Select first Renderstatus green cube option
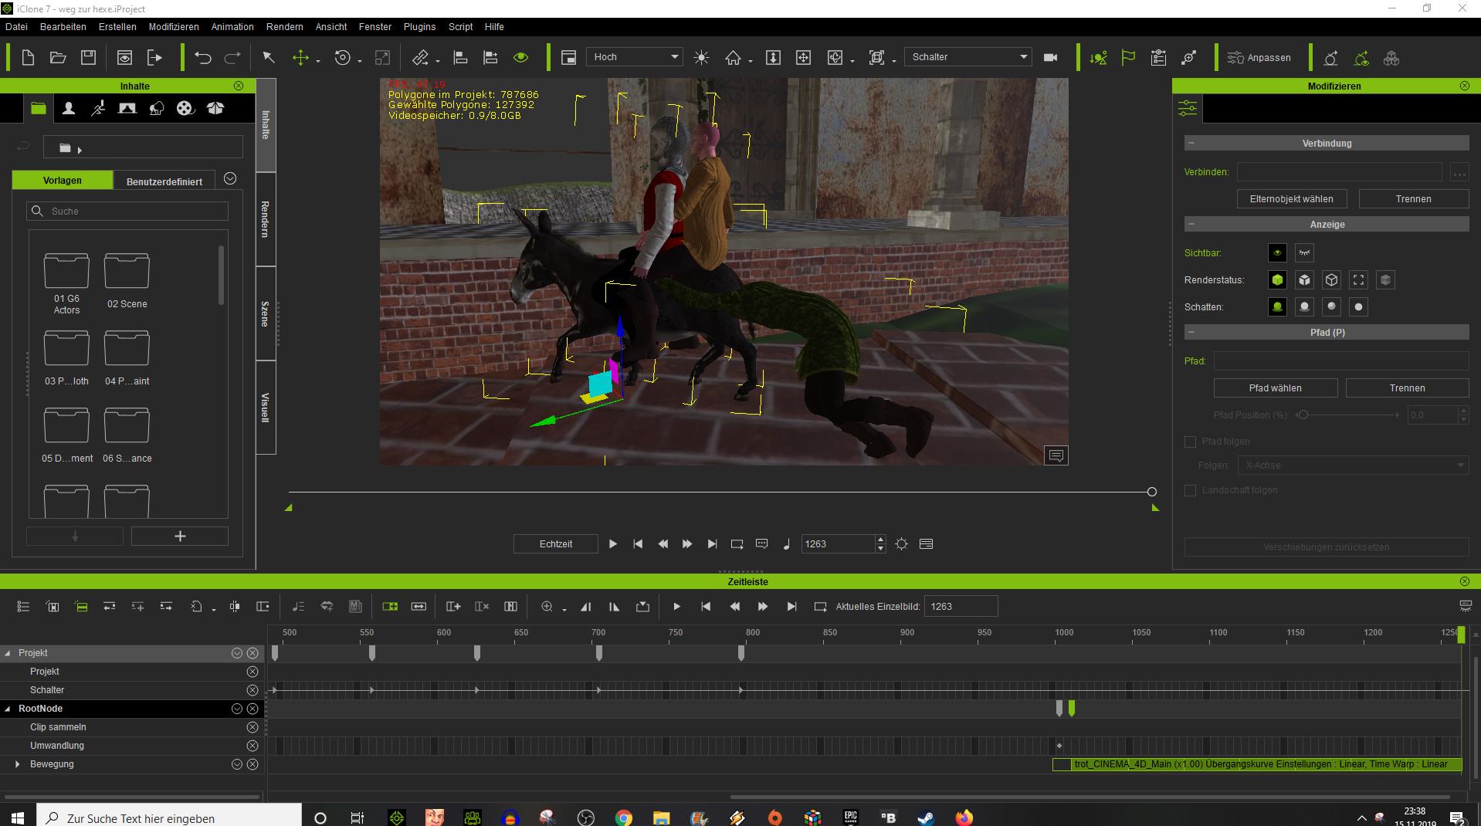The width and height of the screenshot is (1481, 826). [1277, 280]
